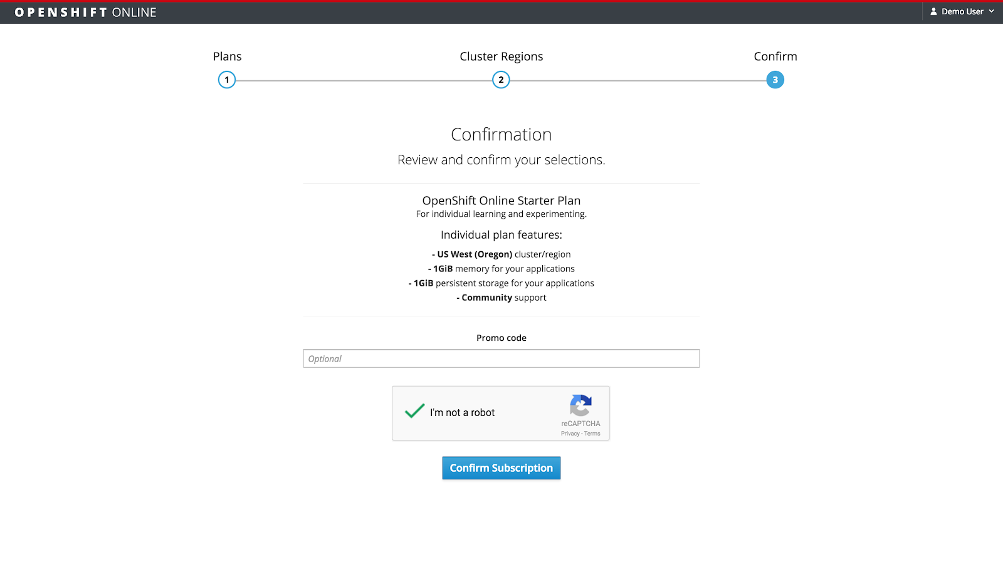Click the OpenShift Online logo
This screenshot has height=579, width=1003.
[x=85, y=13]
